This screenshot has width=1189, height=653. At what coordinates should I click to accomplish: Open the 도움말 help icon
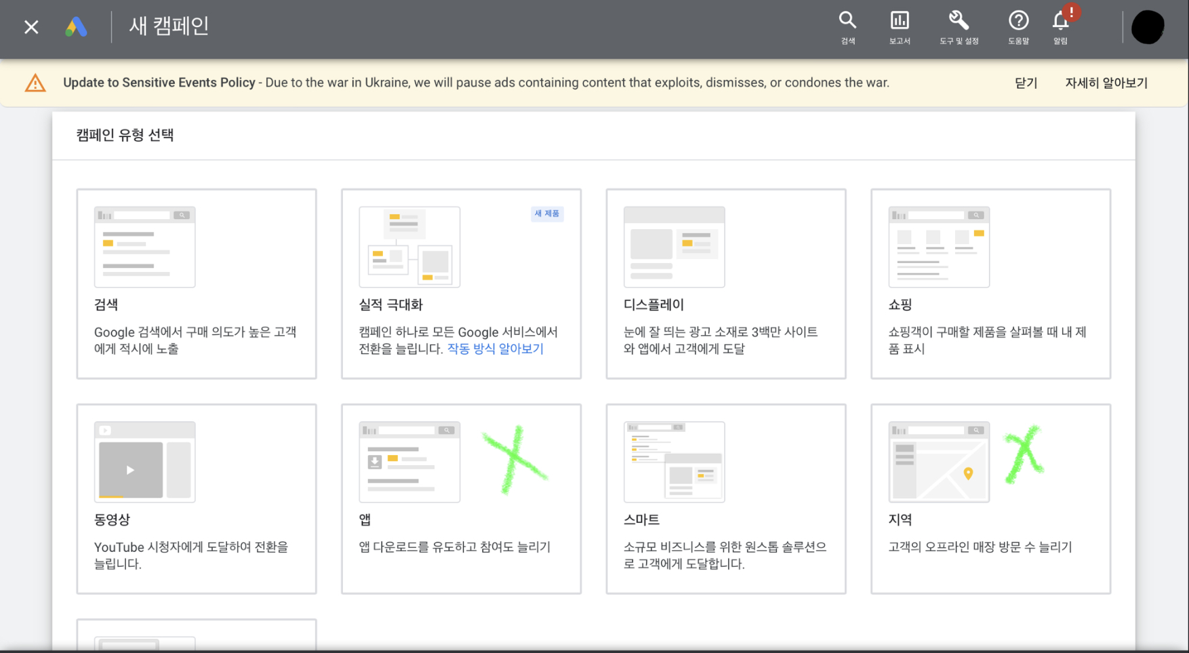point(1018,28)
